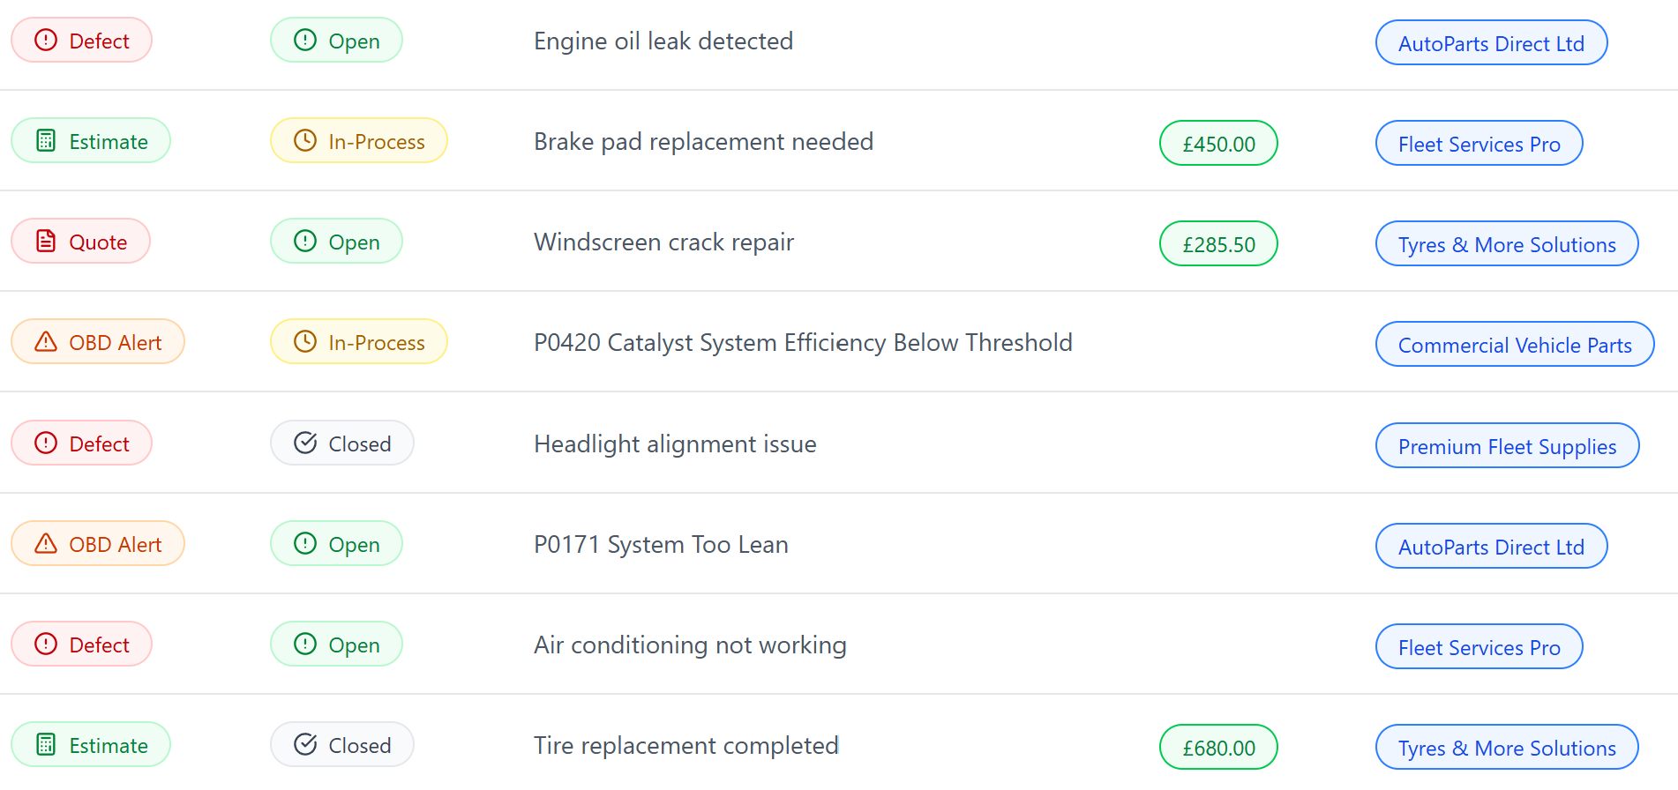Select the Tyres & More Solutions tag for Tire replacement

(x=1507, y=748)
